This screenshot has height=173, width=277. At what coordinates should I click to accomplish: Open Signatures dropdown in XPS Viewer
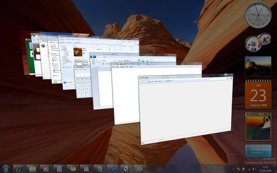point(169,81)
